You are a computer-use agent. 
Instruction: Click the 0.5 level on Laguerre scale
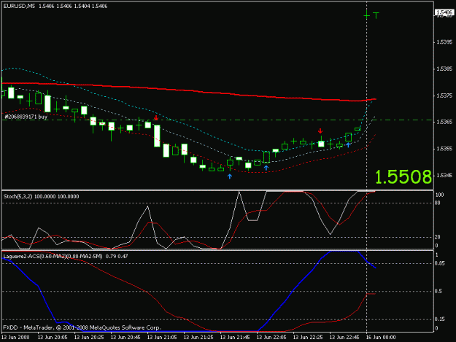point(438,291)
